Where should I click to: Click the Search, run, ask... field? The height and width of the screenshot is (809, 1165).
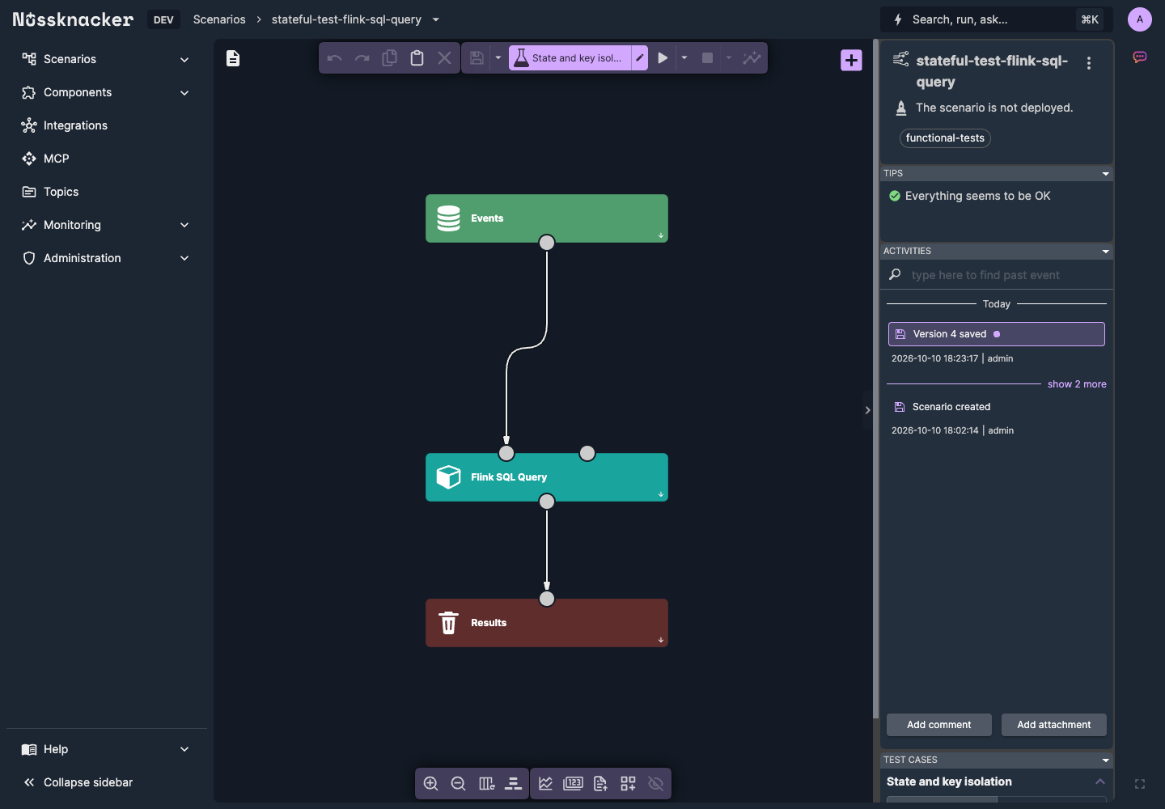pos(997,19)
